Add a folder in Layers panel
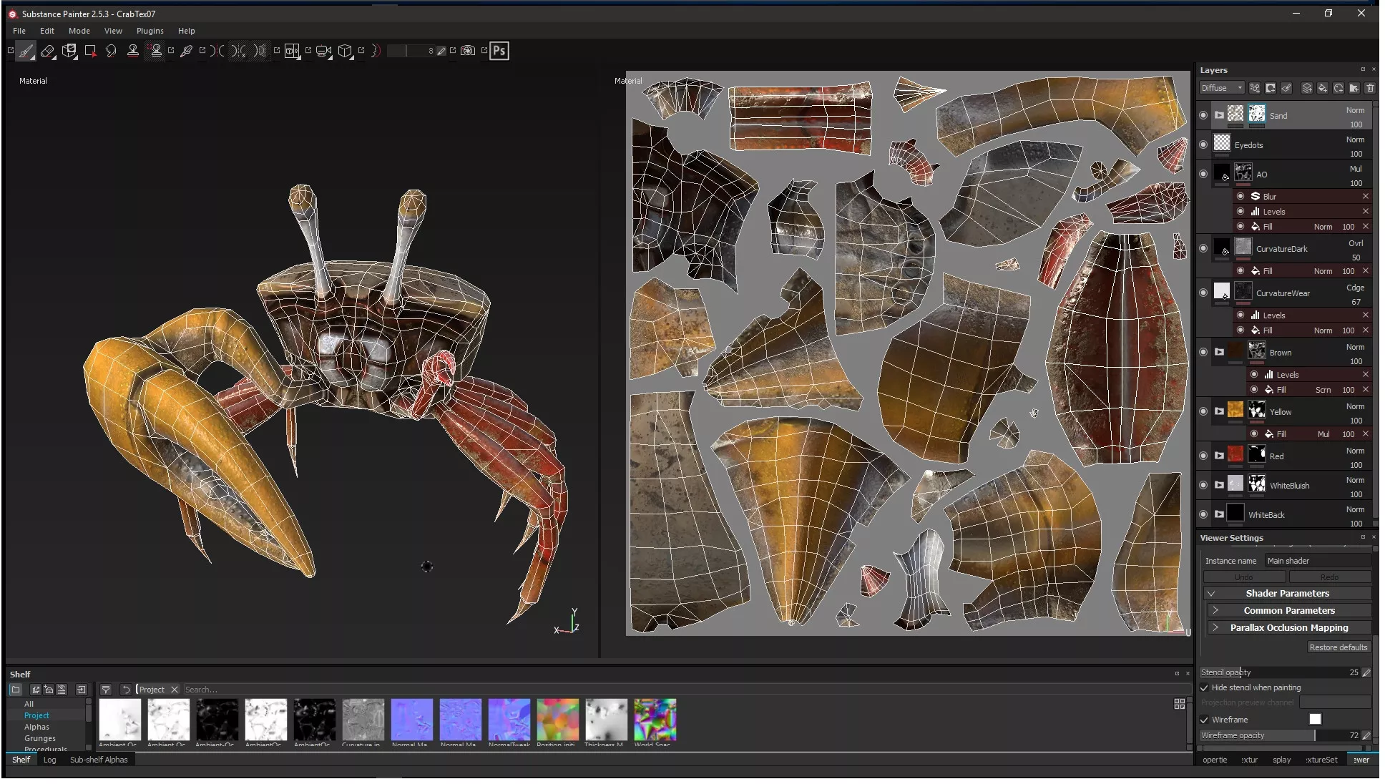The height and width of the screenshot is (784, 1385). click(x=1354, y=88)
